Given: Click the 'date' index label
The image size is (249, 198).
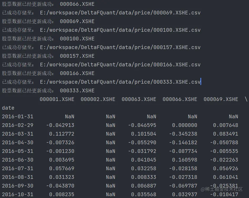Looking at the screenshot, I should tap(8, 108).
